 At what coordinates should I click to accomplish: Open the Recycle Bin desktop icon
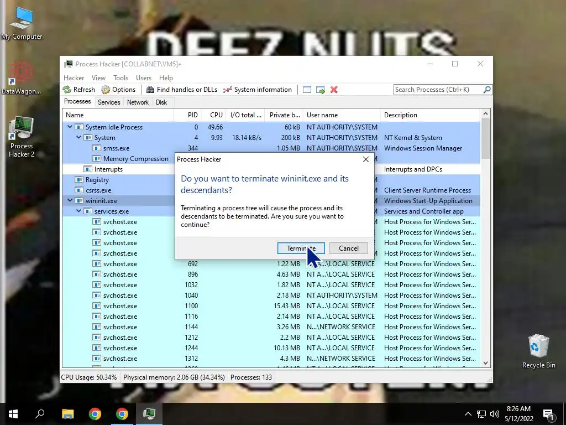(538, 351)
